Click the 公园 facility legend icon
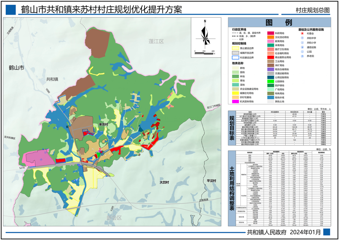The height and width of the screenshot is (240, 339). click(302, 52)
